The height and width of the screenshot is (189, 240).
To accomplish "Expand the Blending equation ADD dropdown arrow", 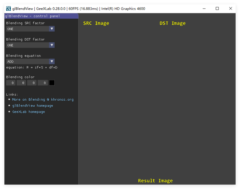I will (x=52, y=62).
